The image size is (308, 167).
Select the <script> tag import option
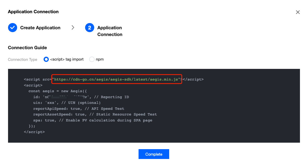point(46,59)
